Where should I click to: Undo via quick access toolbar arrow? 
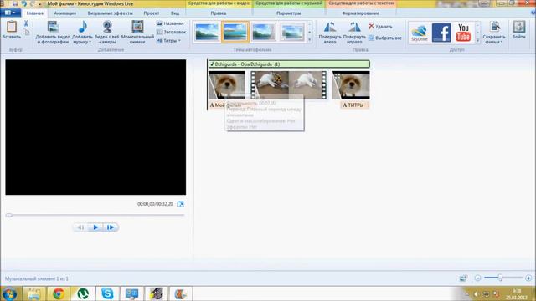24,3
